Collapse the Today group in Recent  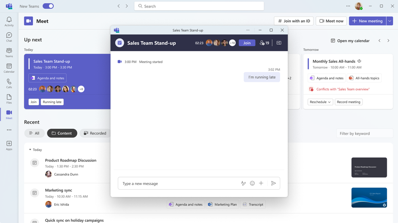click(30, 149)
